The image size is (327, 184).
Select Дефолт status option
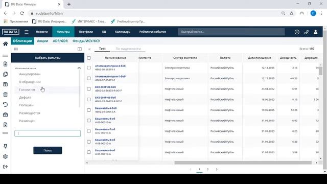pos(25,98)
